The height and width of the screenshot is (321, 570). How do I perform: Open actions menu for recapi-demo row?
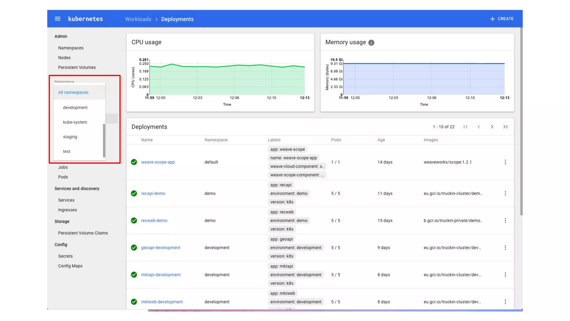(x=505, y=193)
